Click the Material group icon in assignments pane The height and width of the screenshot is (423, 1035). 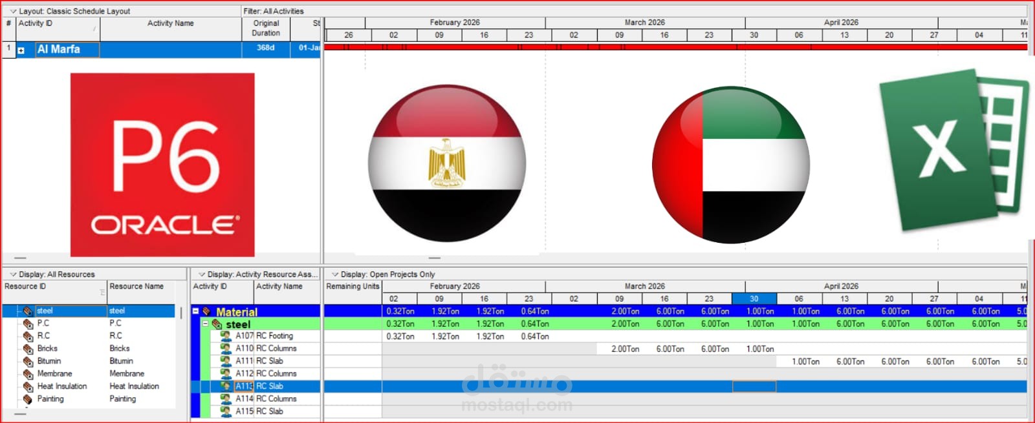207,311
